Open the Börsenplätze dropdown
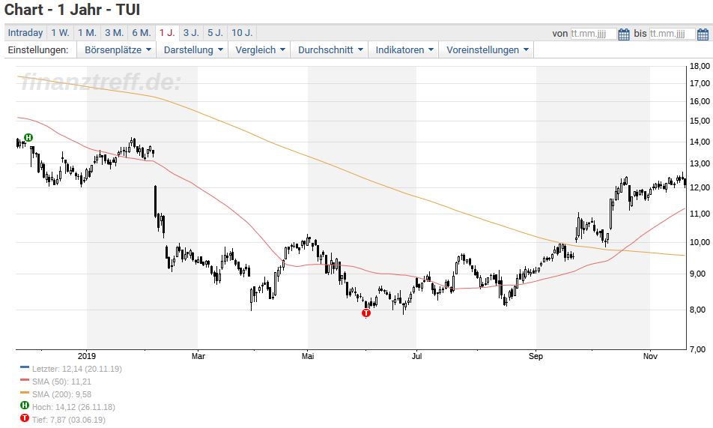Screen dimensions: 713x428 click(x=117, y=50)
